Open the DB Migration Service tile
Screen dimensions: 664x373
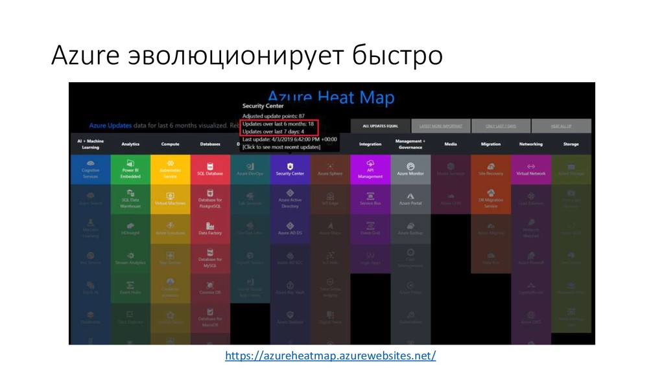pyautogui.click(x=491, y=199)
